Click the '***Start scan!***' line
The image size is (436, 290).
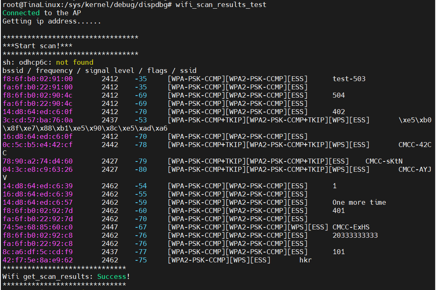[x=38, y=46]
